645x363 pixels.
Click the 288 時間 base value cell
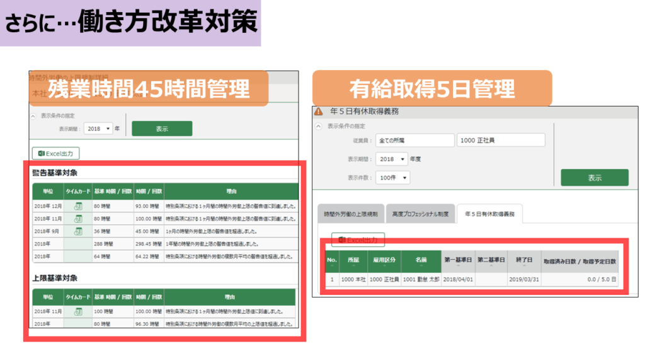pos(113,244)
